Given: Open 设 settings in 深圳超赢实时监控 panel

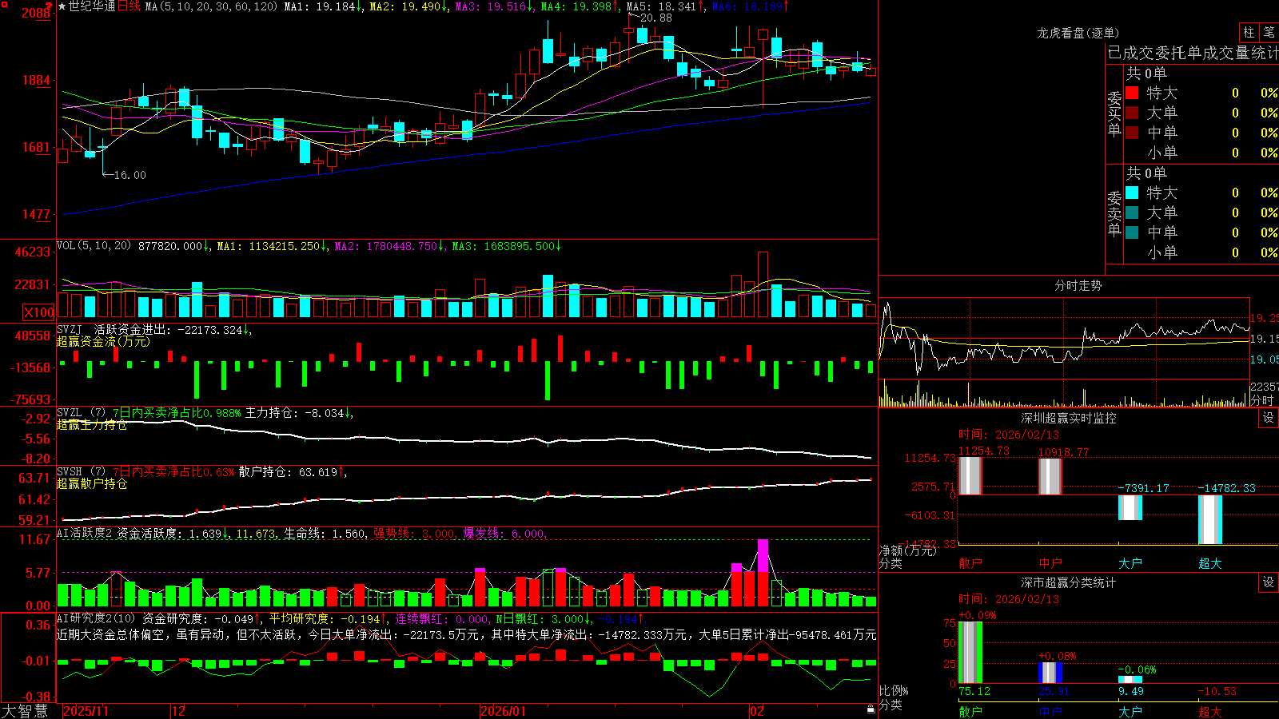Looking at the screenshot, I should (x=1269, y=418).
